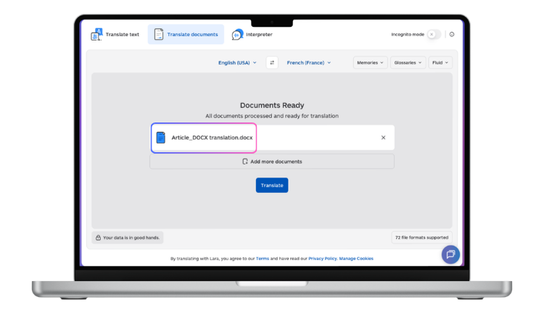Open the Translate text tab
The height and width of the screenshot is (313, 544).
pos(115,34)
